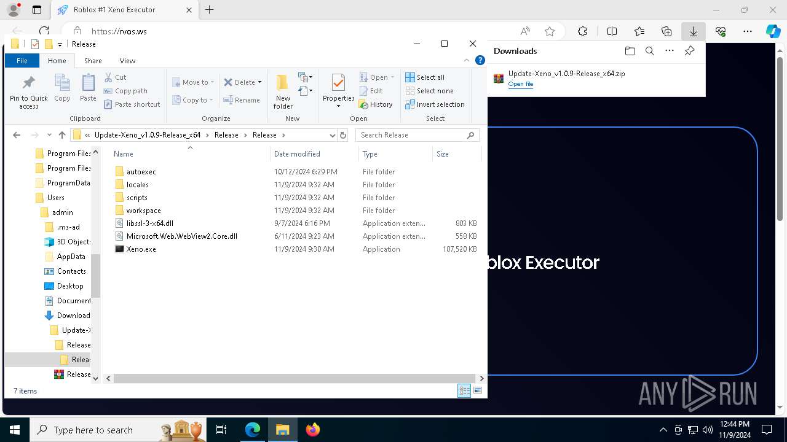
Task: Refresh the Release folder view
Action: [343, 135]
